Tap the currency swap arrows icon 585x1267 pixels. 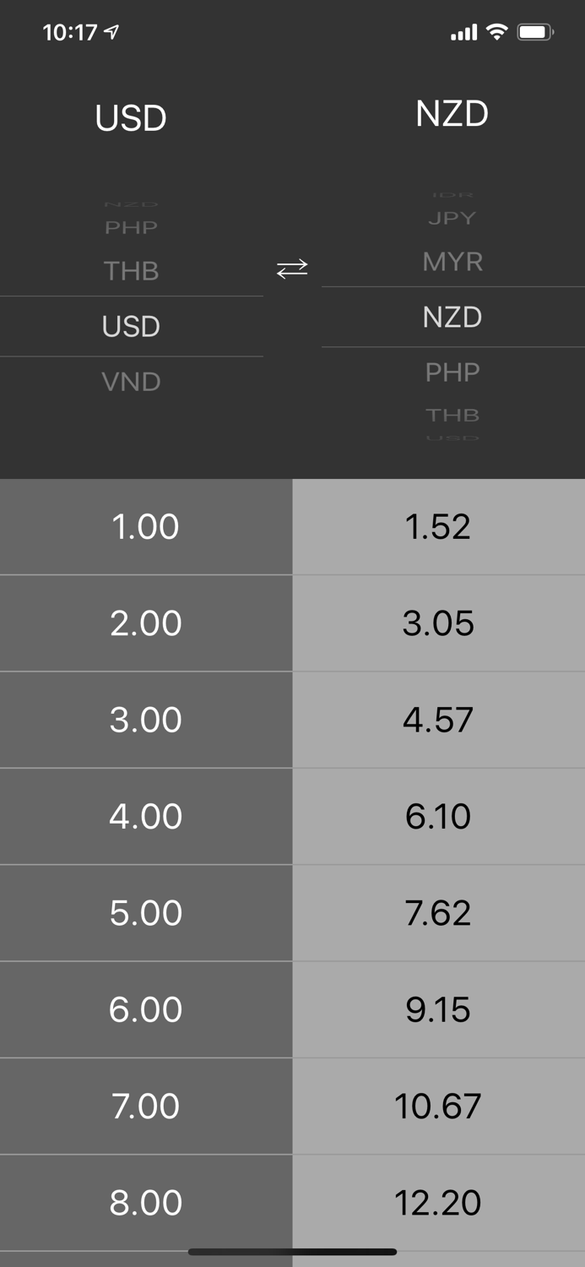pos(290,269)
